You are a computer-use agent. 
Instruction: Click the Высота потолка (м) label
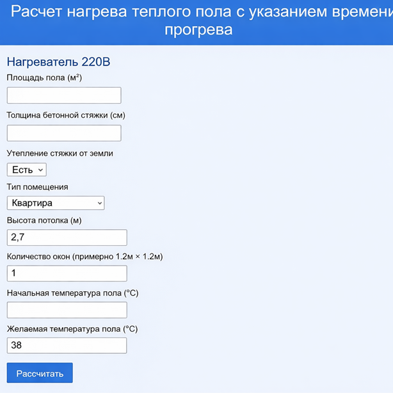point(44,220)
